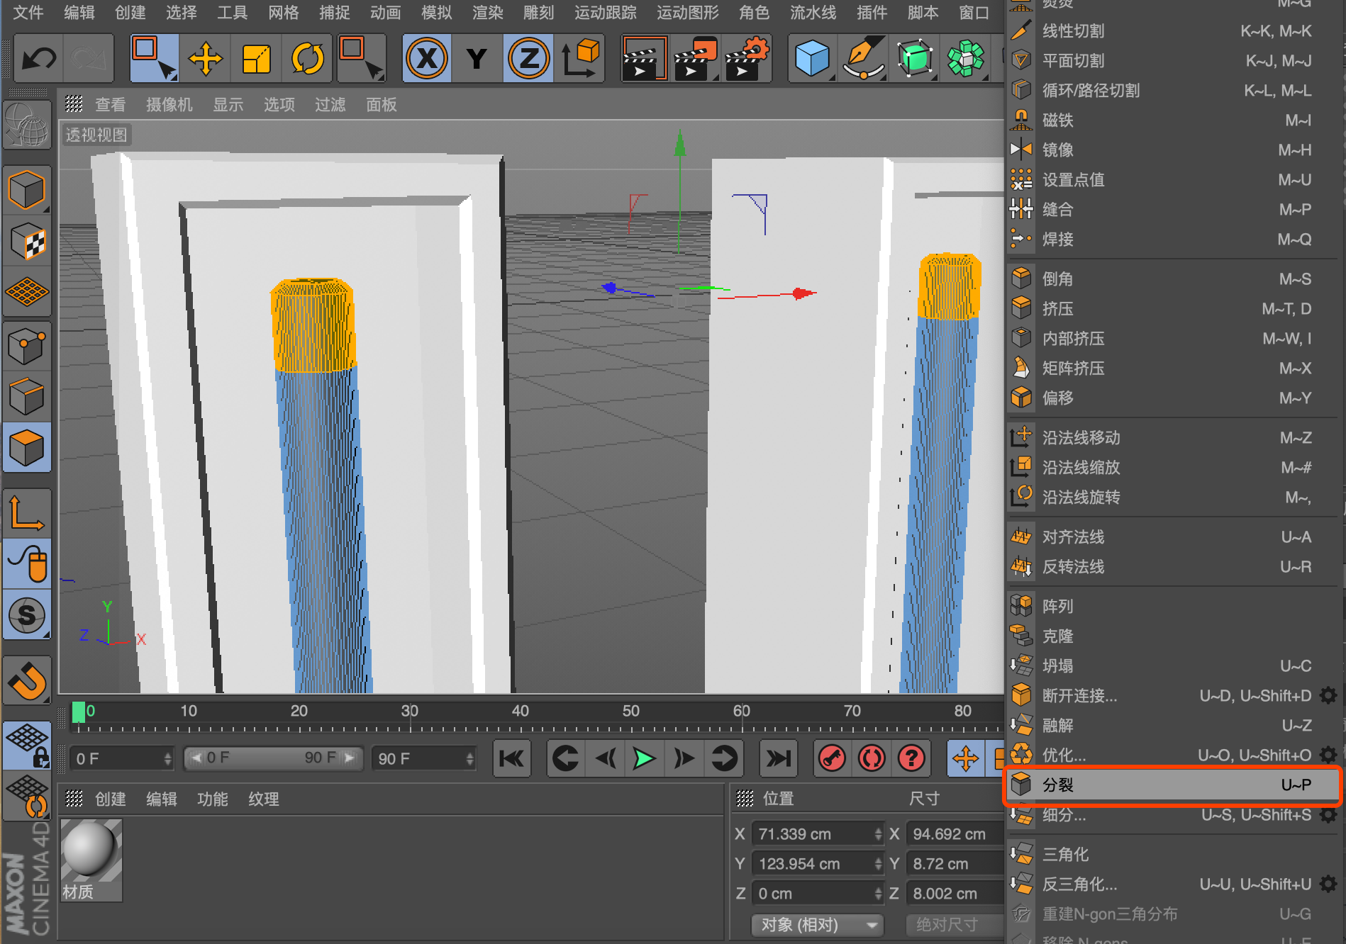Toggle snap magnet icon
Screen dimensions: 1346x944
click(27, 680)
